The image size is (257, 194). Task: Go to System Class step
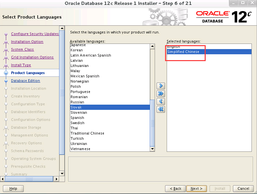22,49
